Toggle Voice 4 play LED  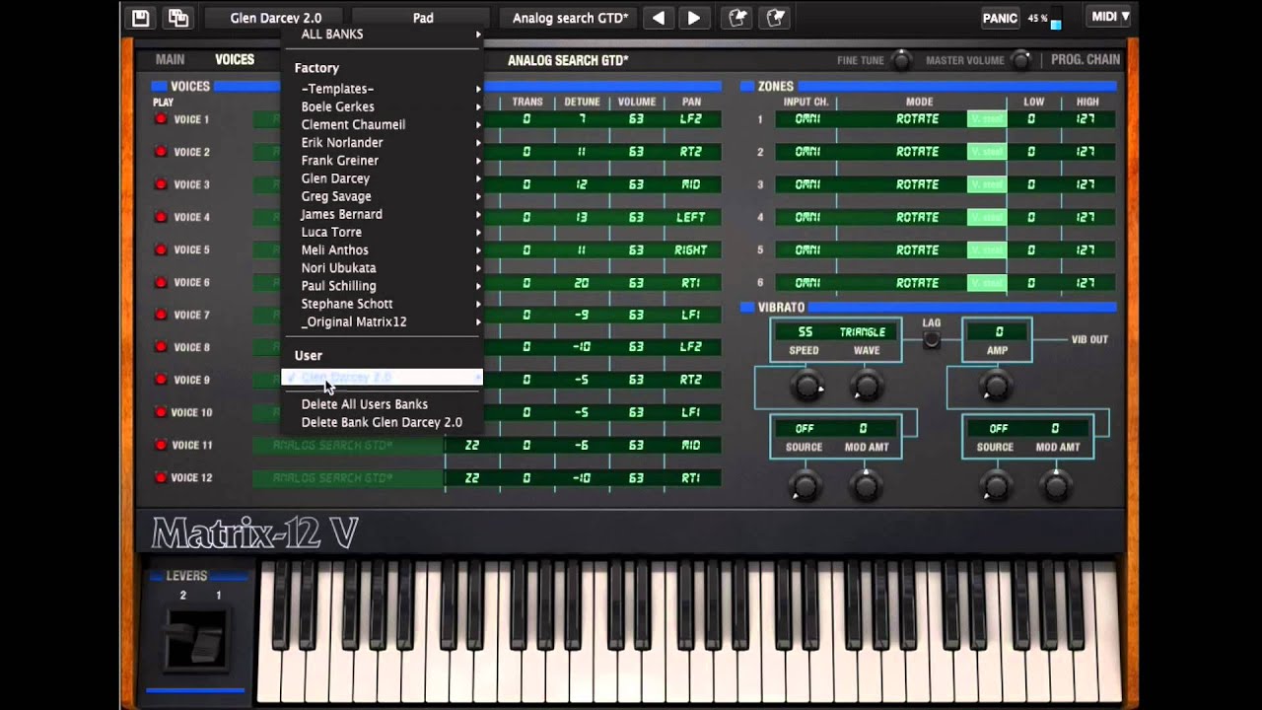(161, 217)
